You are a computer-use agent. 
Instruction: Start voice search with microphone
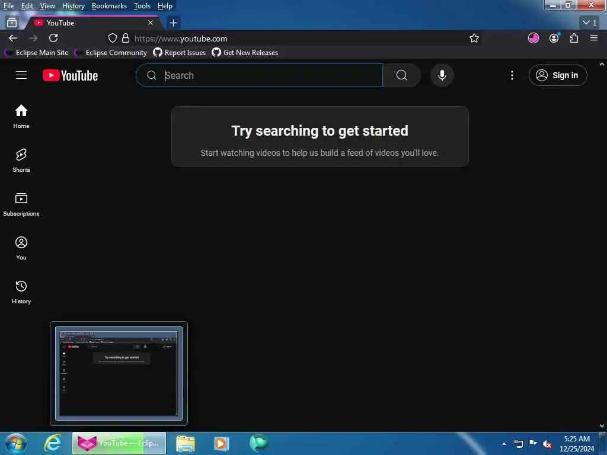[442, 75]
